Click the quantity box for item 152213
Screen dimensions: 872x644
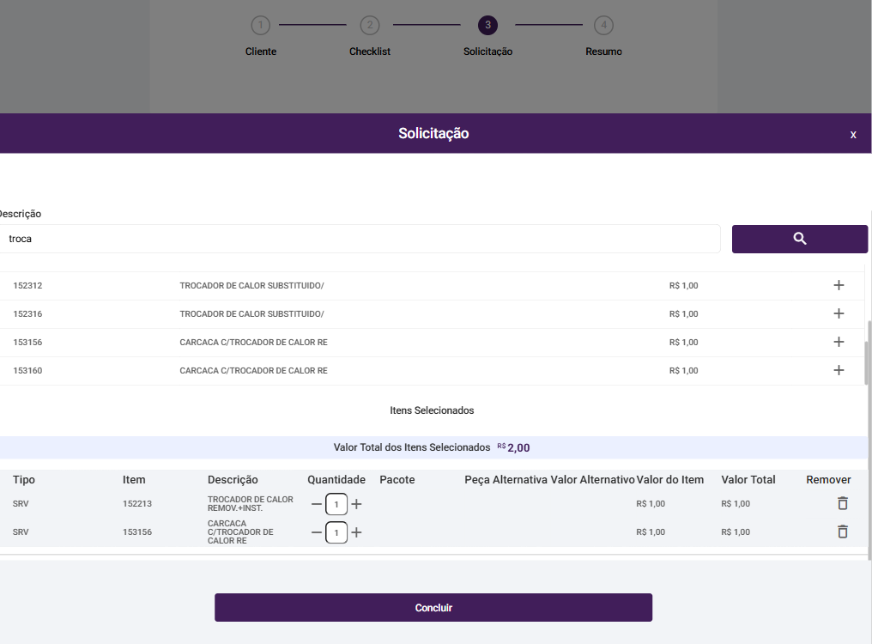(x=336, y=504)
